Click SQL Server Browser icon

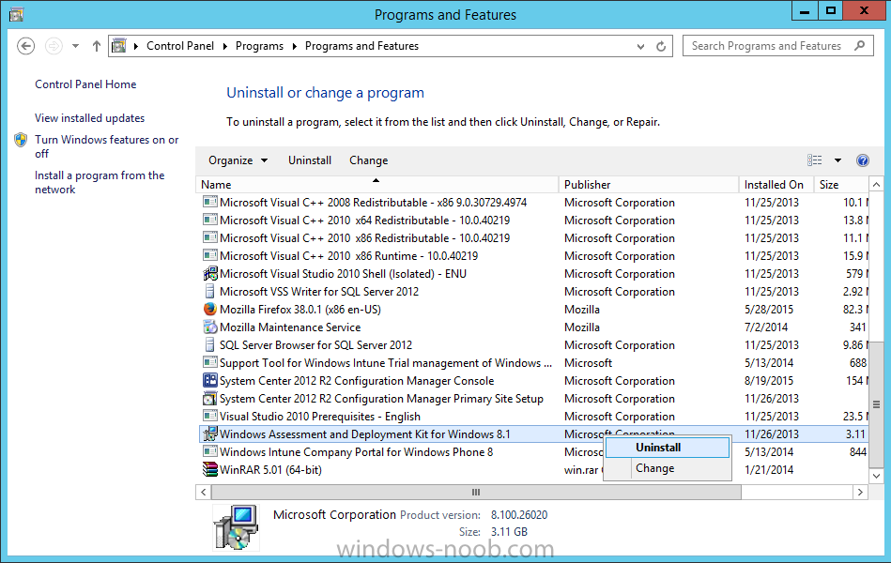point(209,345)
